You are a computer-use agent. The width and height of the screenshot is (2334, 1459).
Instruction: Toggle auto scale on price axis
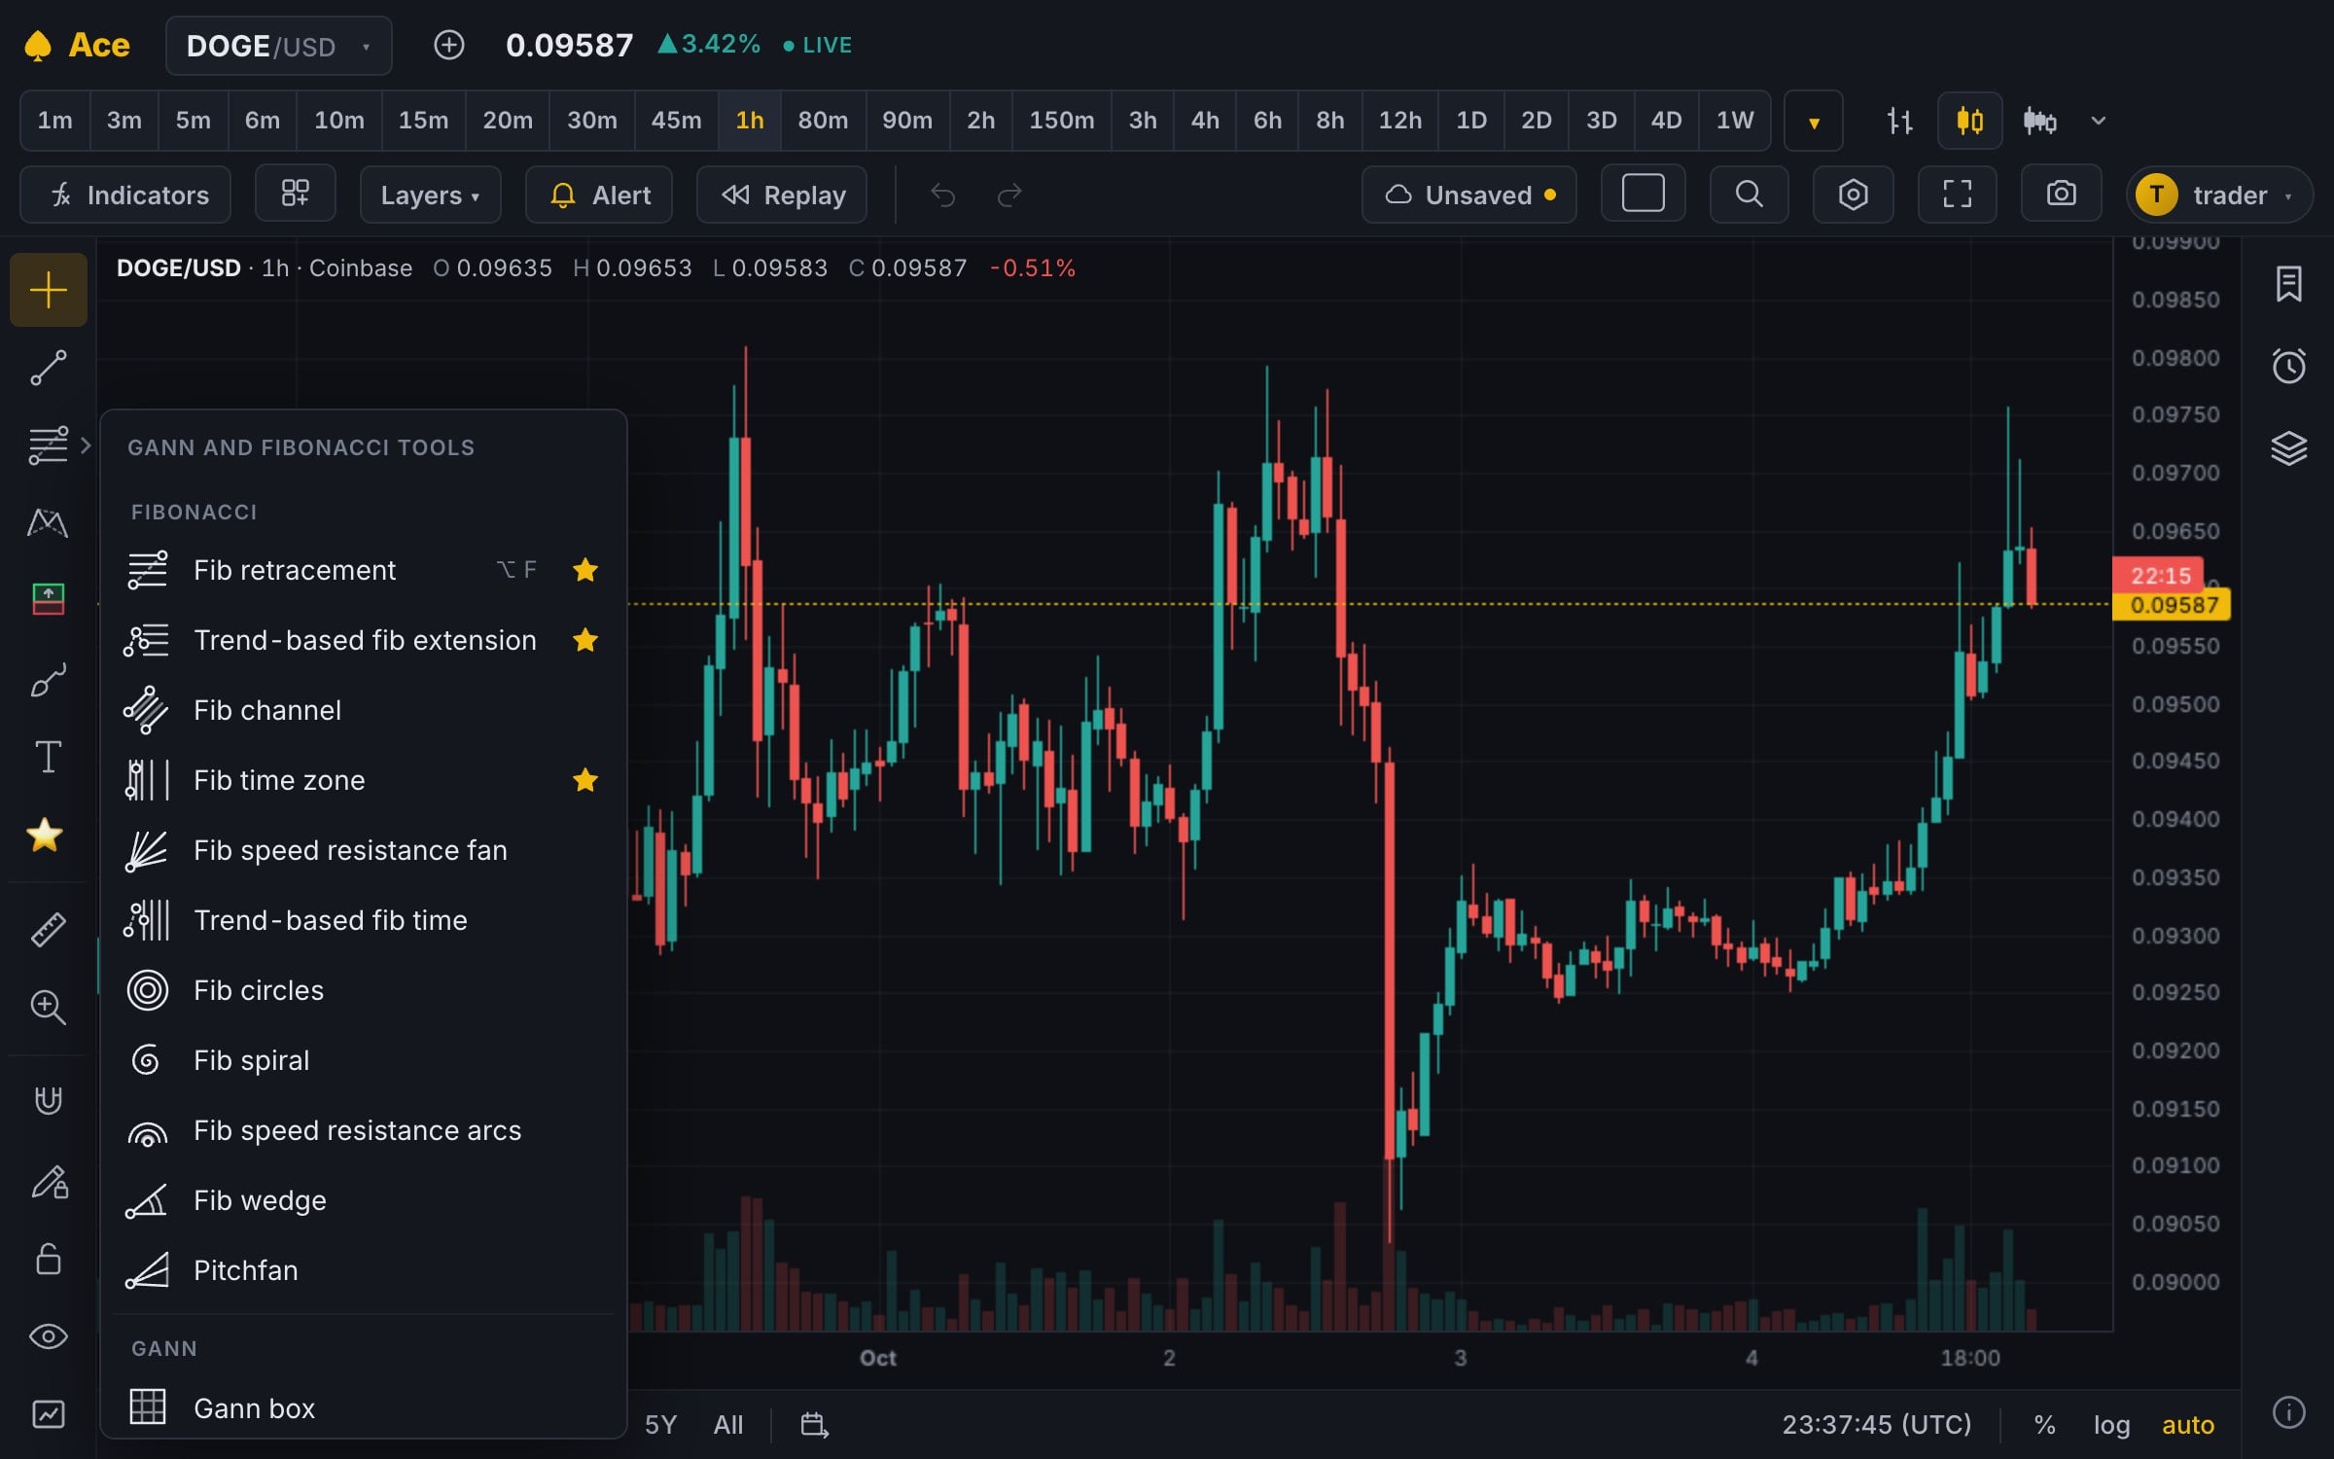tap(2187, 1425)
